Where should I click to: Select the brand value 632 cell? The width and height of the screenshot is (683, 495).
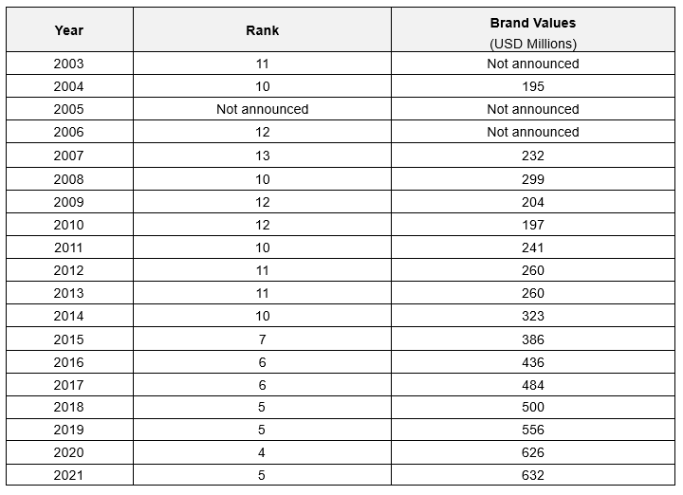point(533,475)
